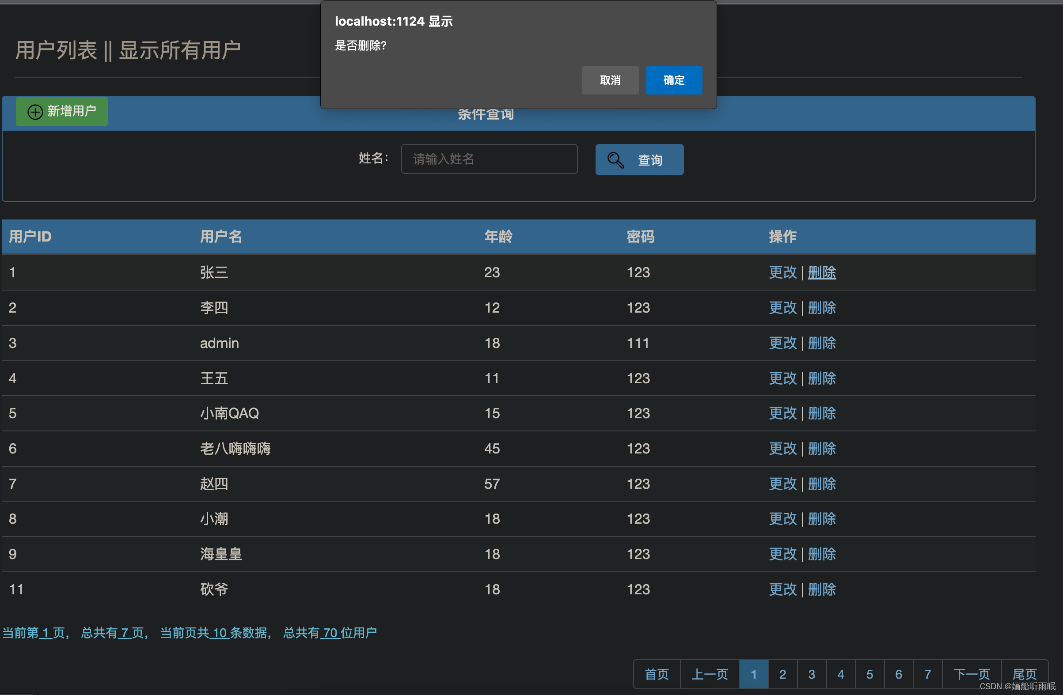Viewport: 1063px width, 695px height.
Task: Click the 用户ID column header
Action: pos(30,236)
